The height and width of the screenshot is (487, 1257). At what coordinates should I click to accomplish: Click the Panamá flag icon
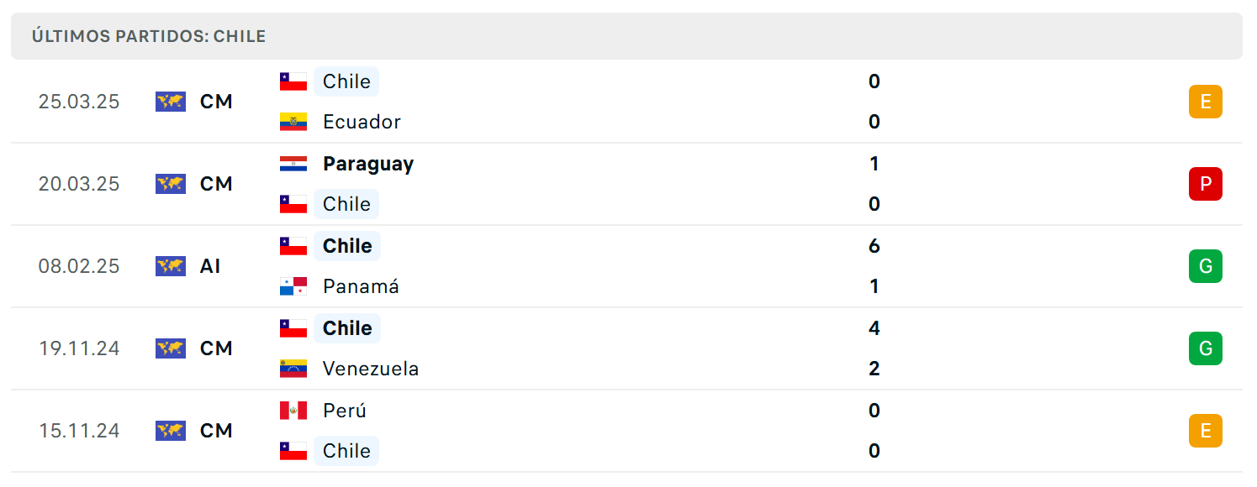(293, 286)
